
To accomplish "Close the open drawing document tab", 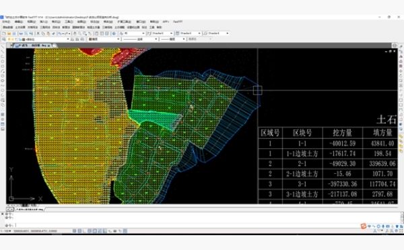I will pos(48,46).
